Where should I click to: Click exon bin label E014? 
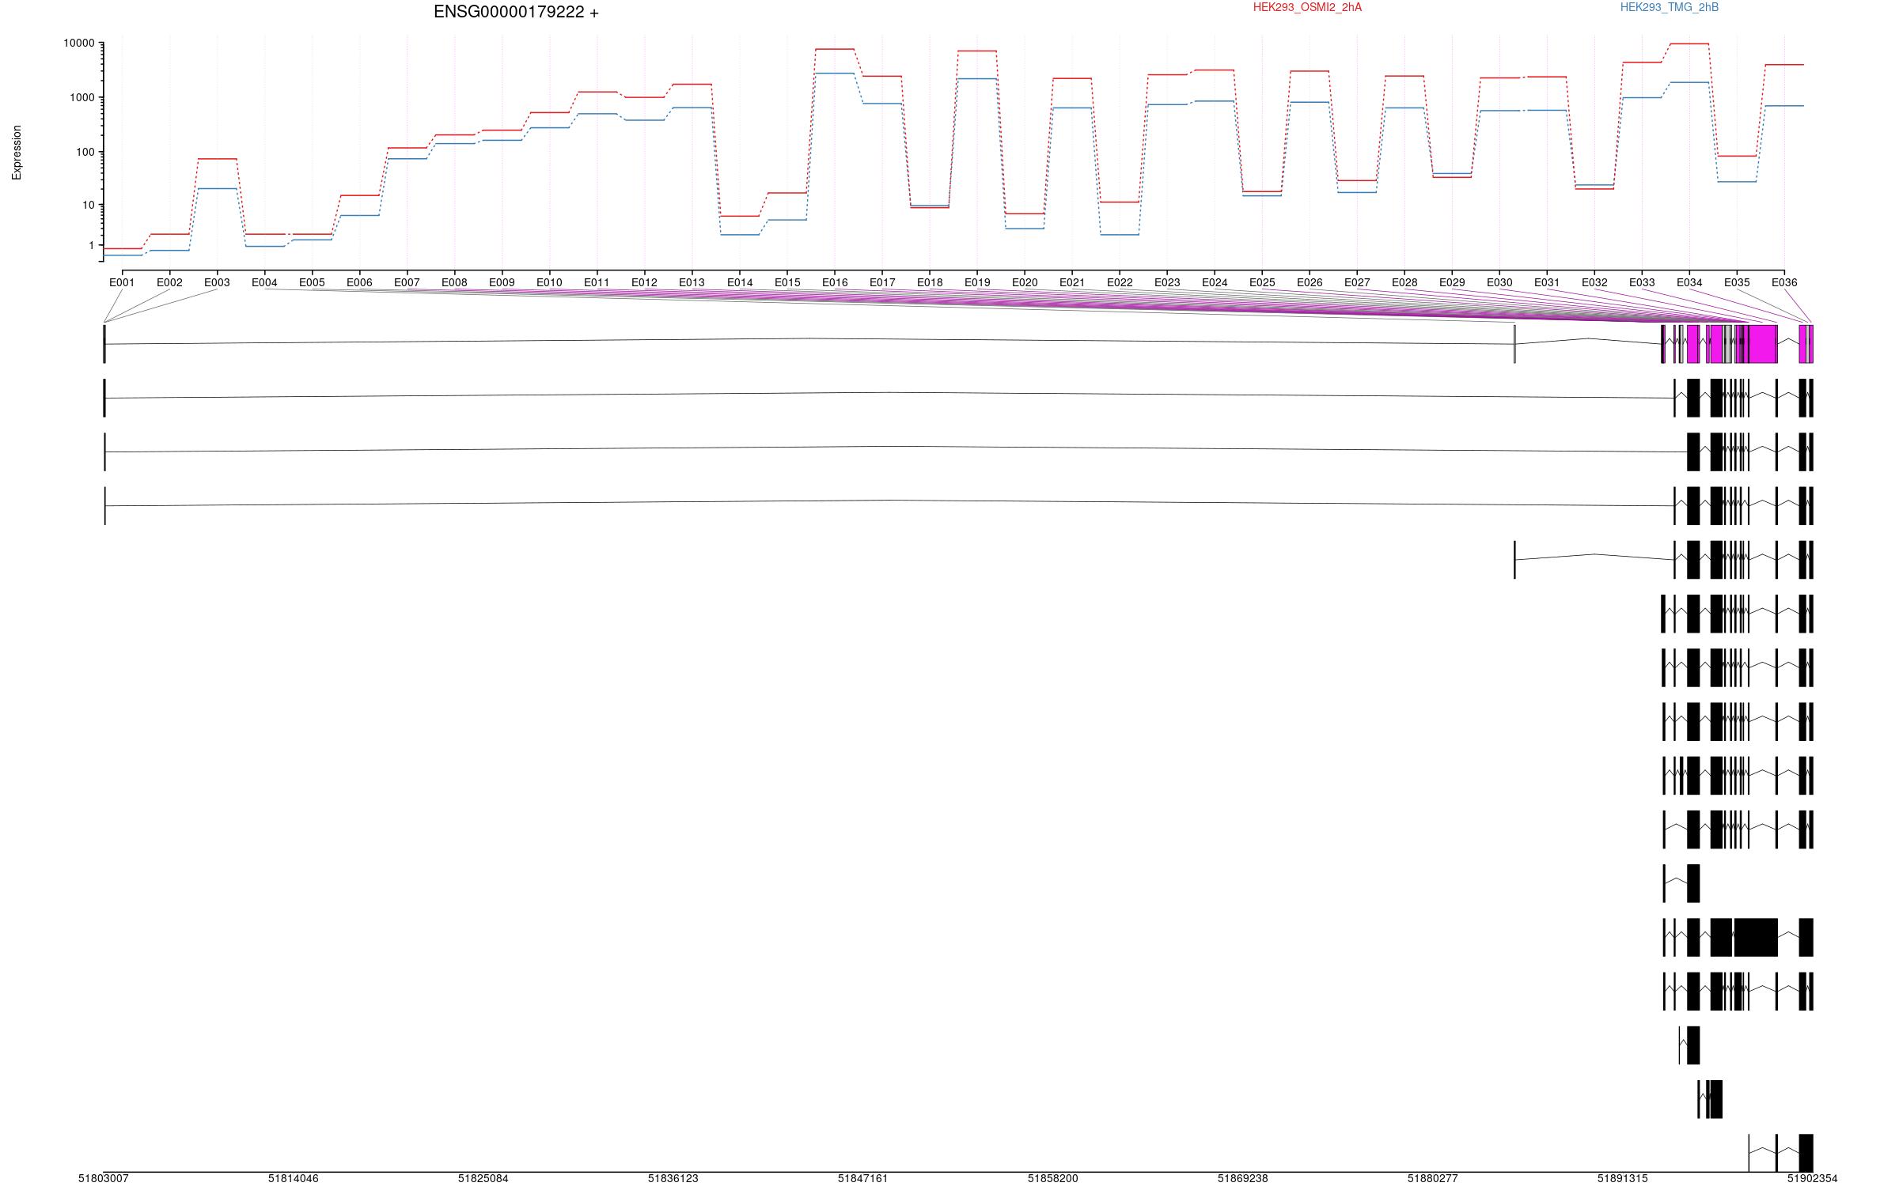tap(740, 282)
